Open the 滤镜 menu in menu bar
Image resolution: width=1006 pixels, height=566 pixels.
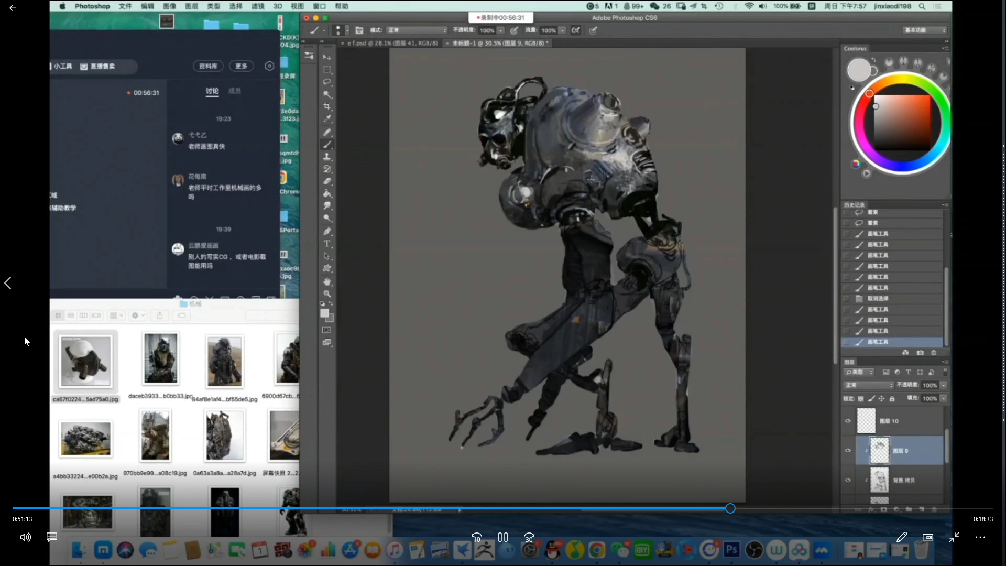pos(257,6)
